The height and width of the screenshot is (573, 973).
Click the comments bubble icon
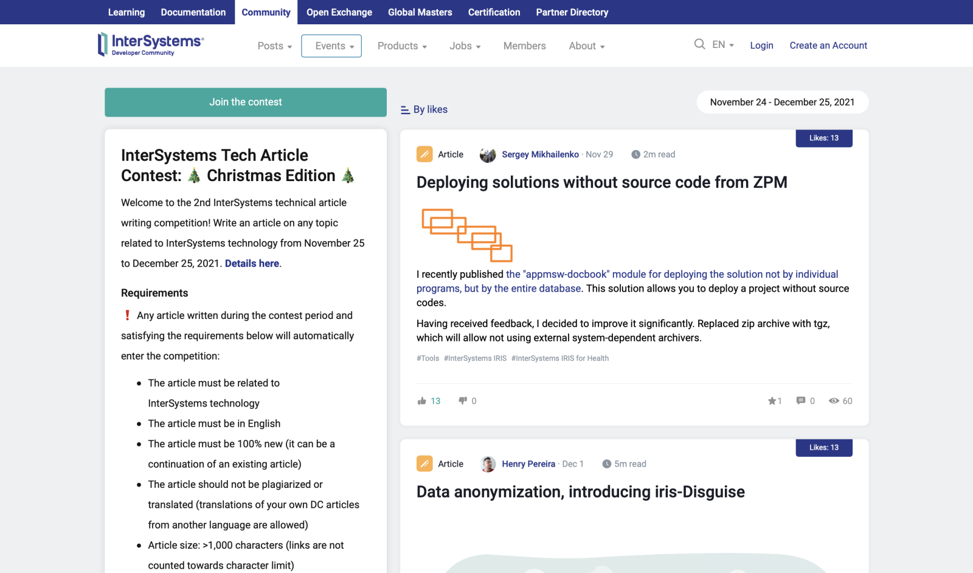[801, 401]
